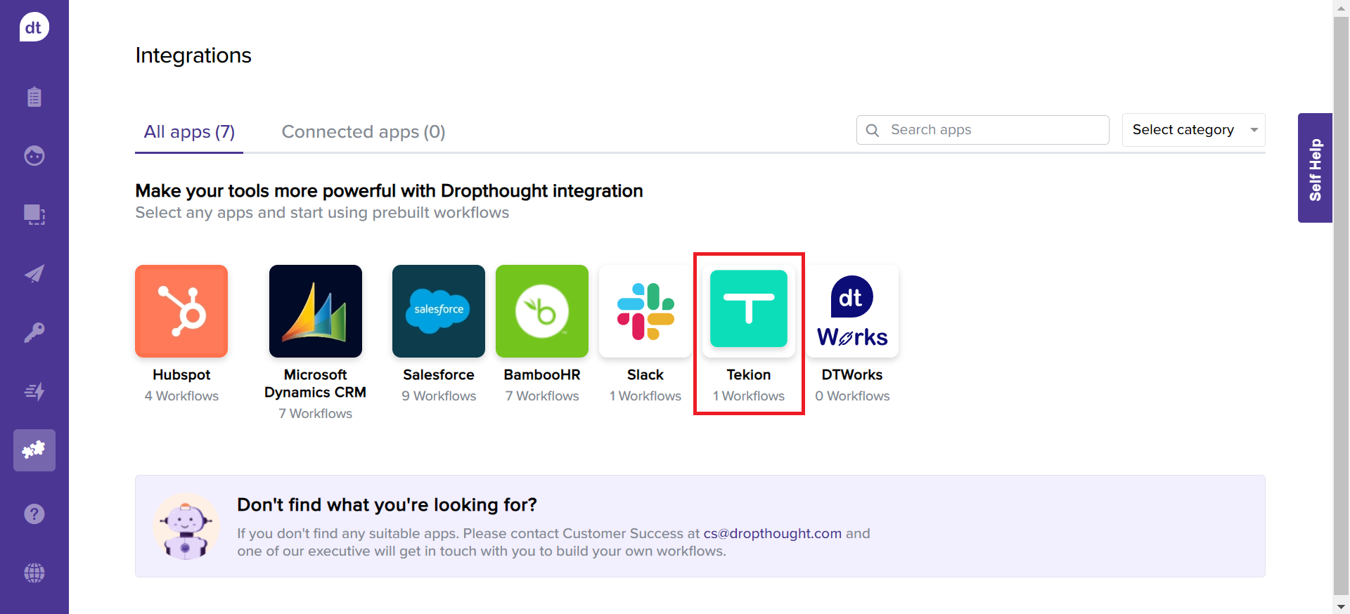Open the Salesforce integration icon
The width and height of the screenshot is (1350, 614).
(x=439, y=311)
